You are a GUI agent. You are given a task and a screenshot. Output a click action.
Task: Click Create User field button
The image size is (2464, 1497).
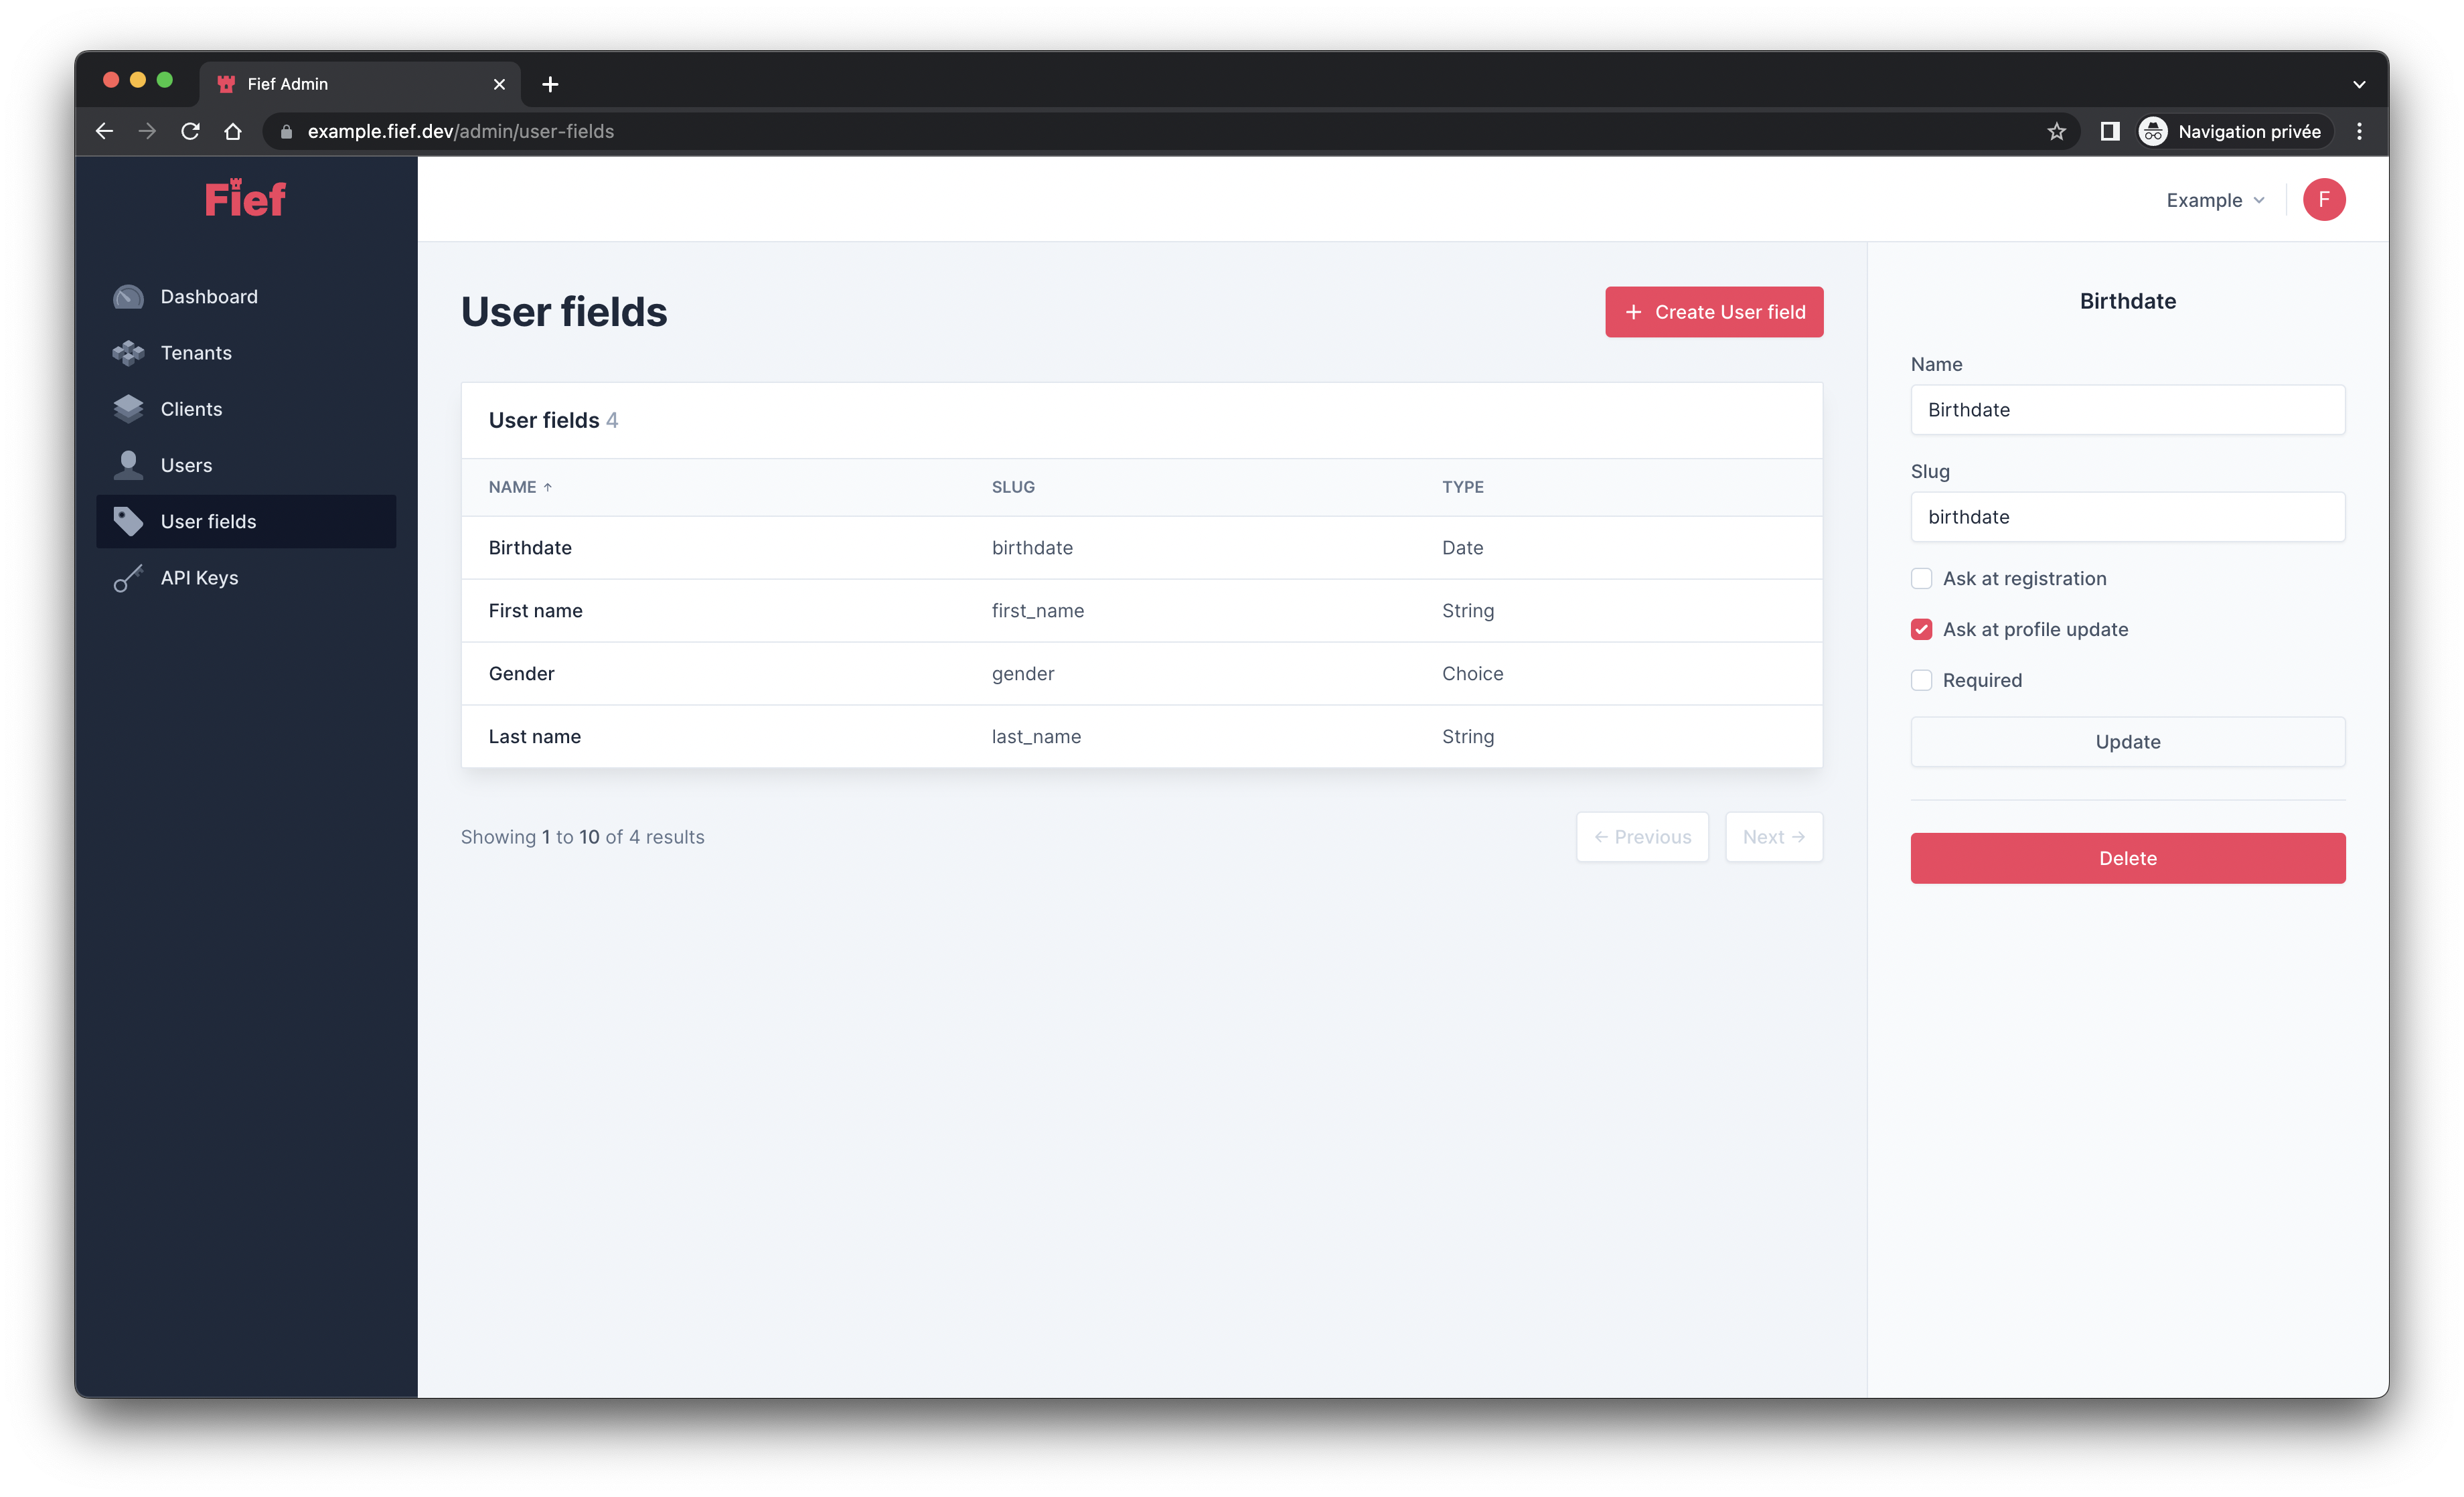click(1714, 312)
